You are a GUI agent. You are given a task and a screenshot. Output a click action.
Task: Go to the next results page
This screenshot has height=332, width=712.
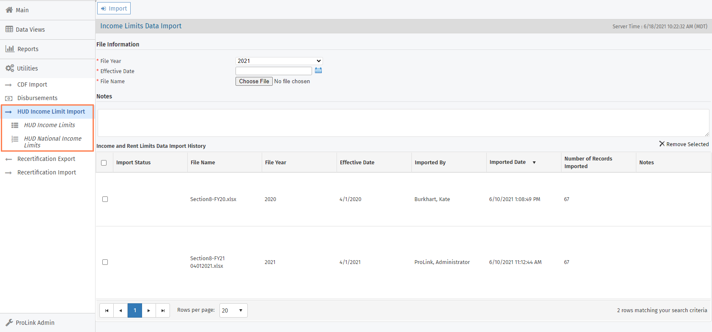point(149,310)
